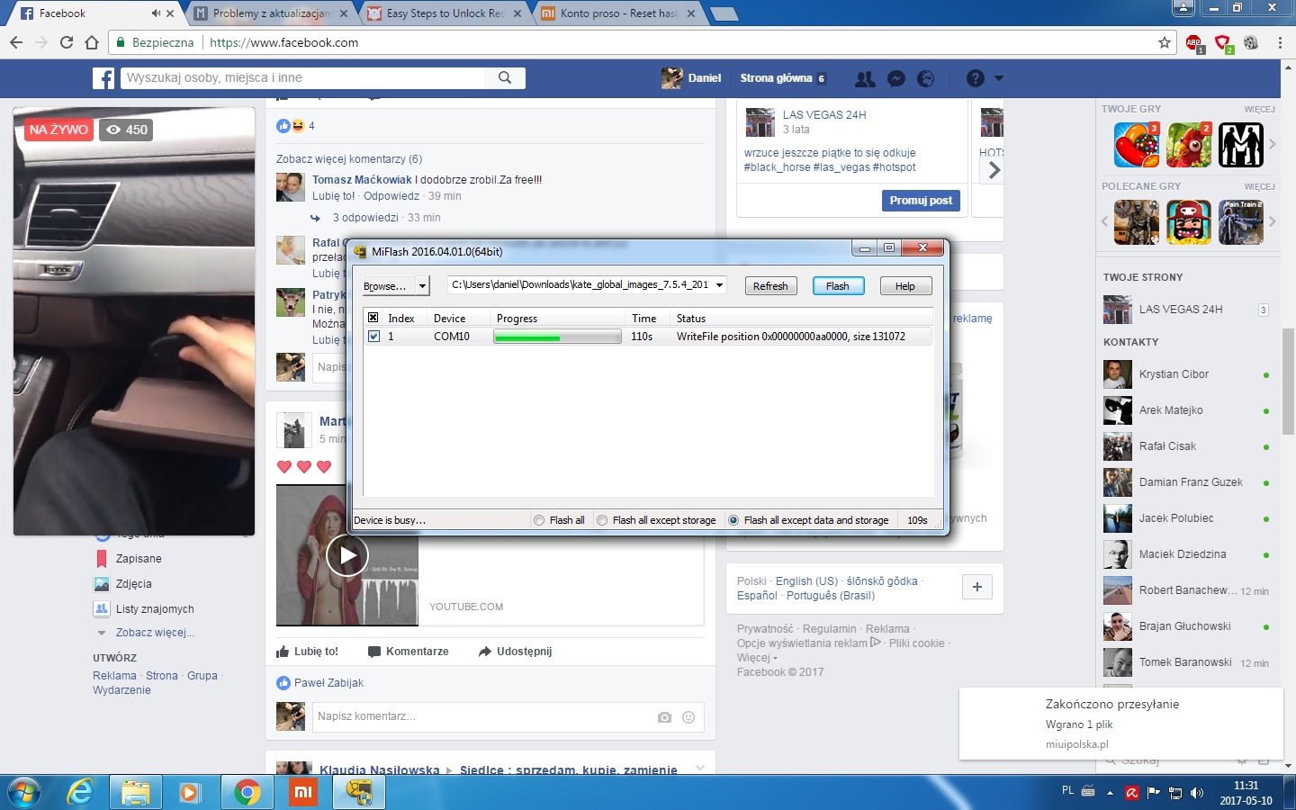Screen dimensions: 1296x810
Task: Click the Chrome reload page icon
Action: coord(67,42)
